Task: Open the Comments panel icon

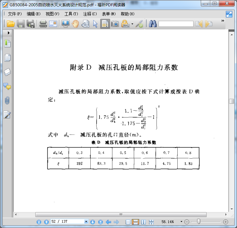Action: 7,86
